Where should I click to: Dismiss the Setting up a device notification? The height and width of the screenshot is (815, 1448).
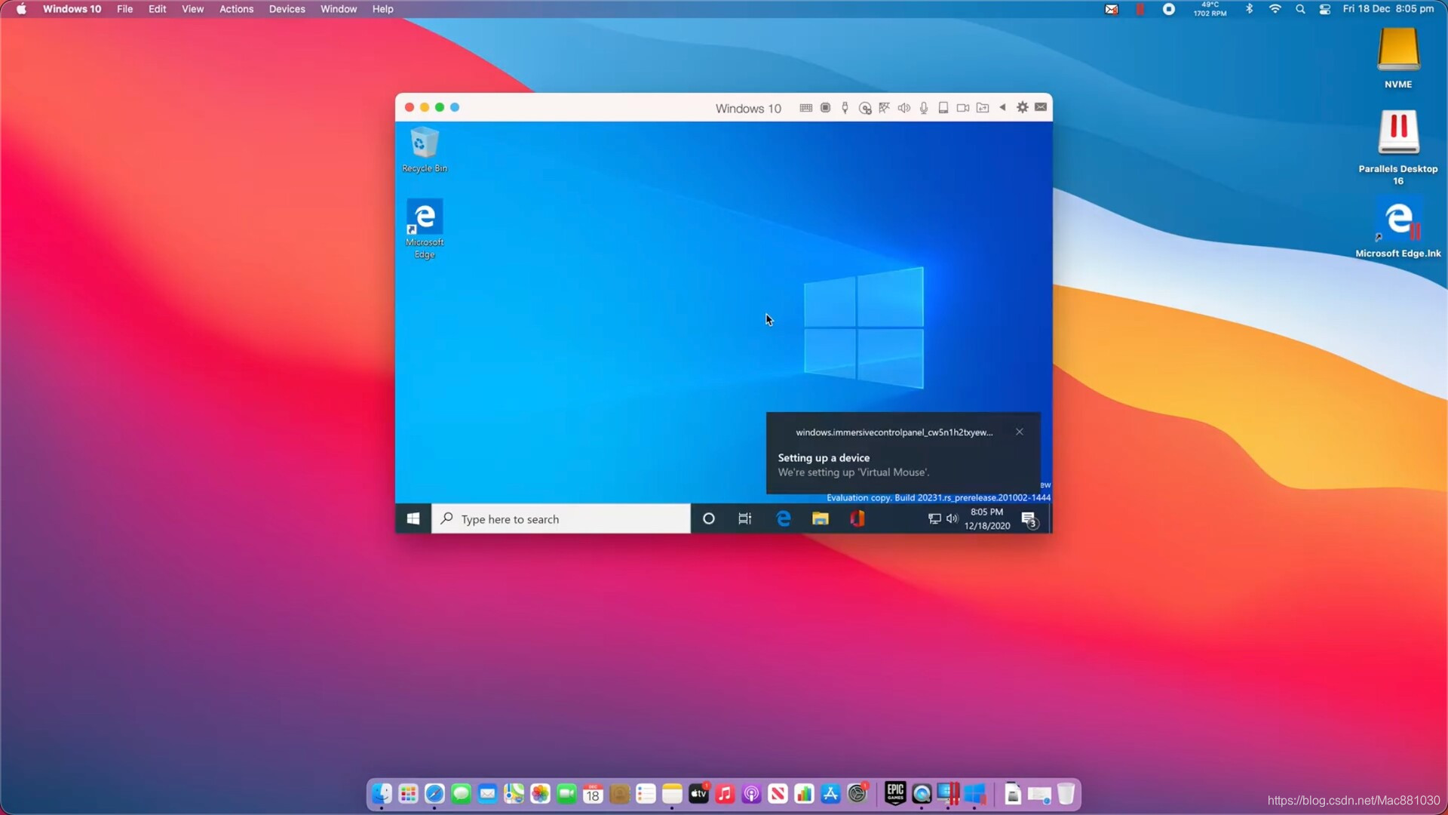point(1019,432)
